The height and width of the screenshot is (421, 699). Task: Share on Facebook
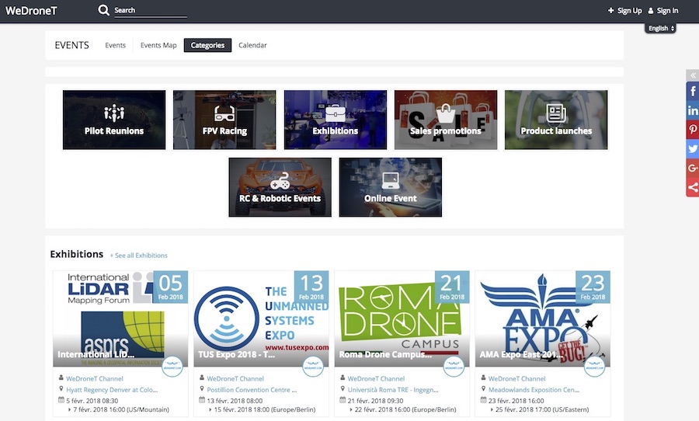(x=692, y=92)
